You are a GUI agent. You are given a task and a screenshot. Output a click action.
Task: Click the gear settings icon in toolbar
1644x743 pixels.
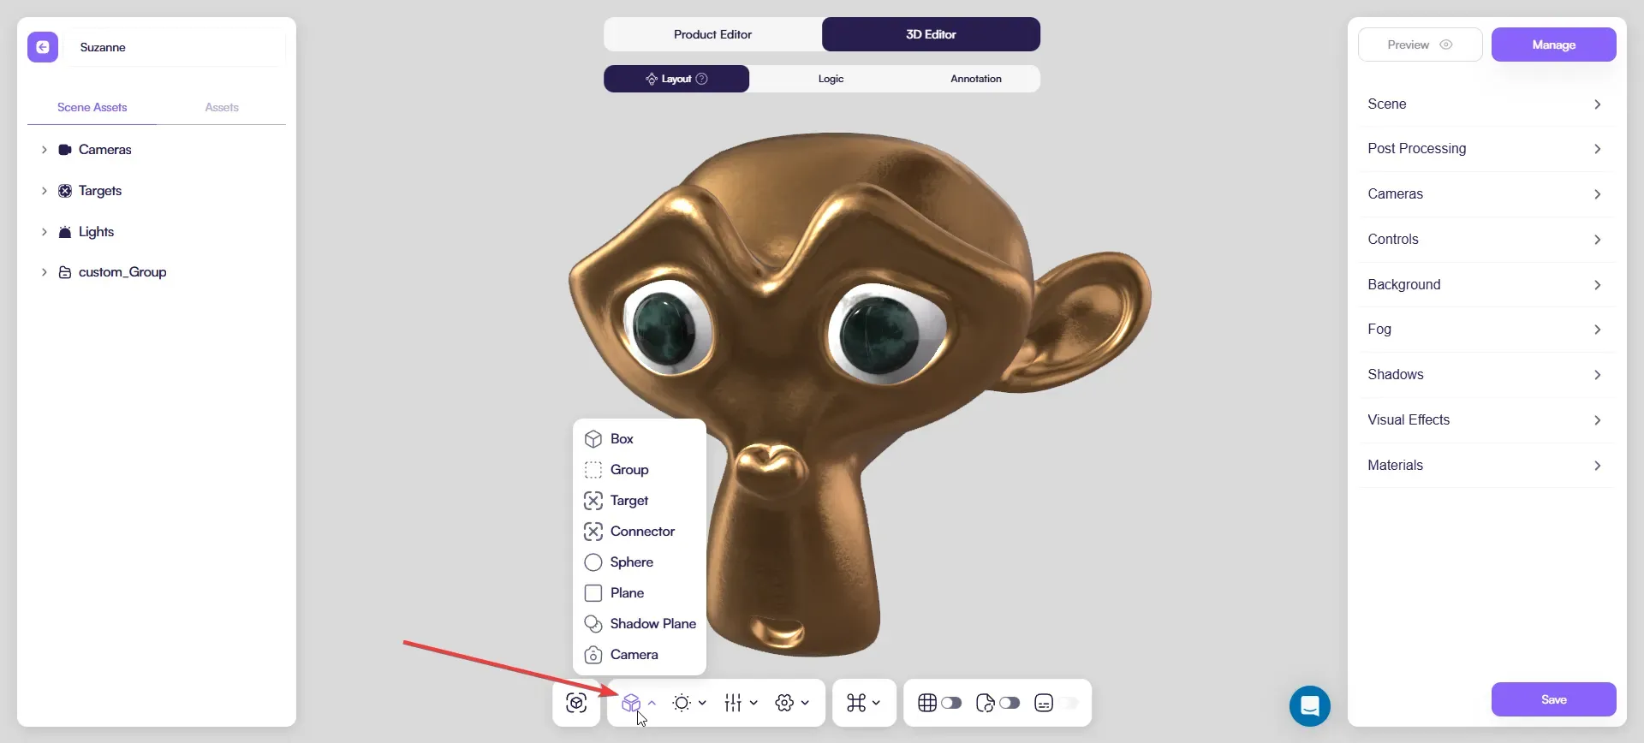click(x=784, y=703)
